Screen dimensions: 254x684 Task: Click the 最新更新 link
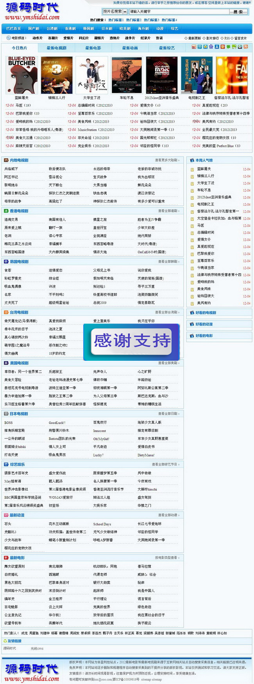194,38
